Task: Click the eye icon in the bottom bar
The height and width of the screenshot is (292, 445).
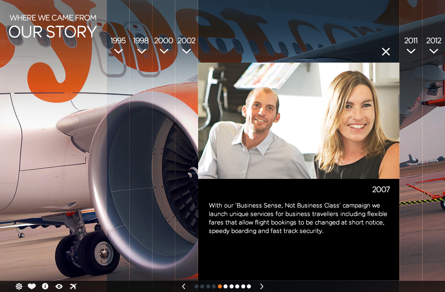Action: (x=59, y=287)
